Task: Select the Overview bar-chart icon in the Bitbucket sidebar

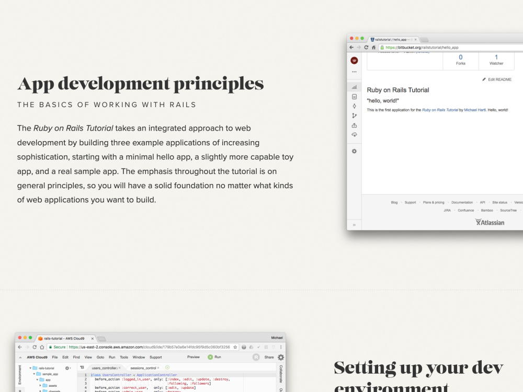Action: [x=354, y=87]
